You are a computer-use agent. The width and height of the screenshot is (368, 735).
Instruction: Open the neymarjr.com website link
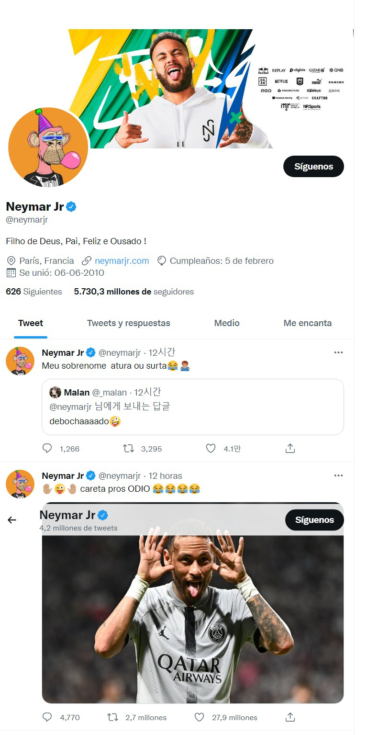pos(122,261)
